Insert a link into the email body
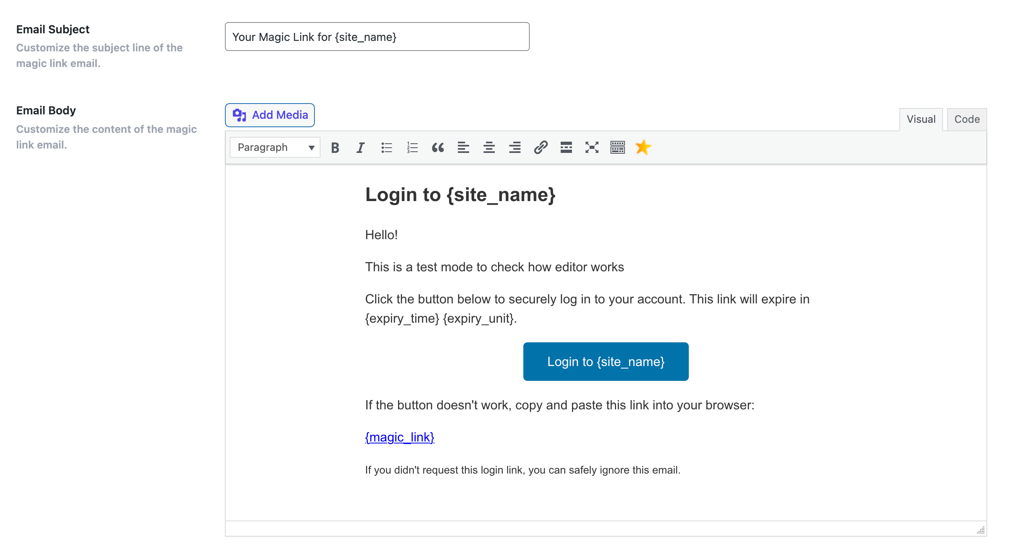The height and width of the screenshot is (545, 1033). point(541,147)
